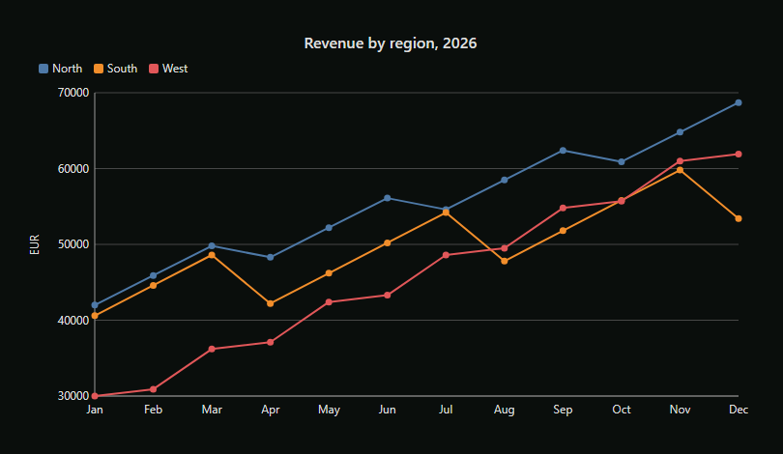The height and width of the screenshot is (454, 783).
Task: Select the North data point for October
Action: click(x=622, y=161)
